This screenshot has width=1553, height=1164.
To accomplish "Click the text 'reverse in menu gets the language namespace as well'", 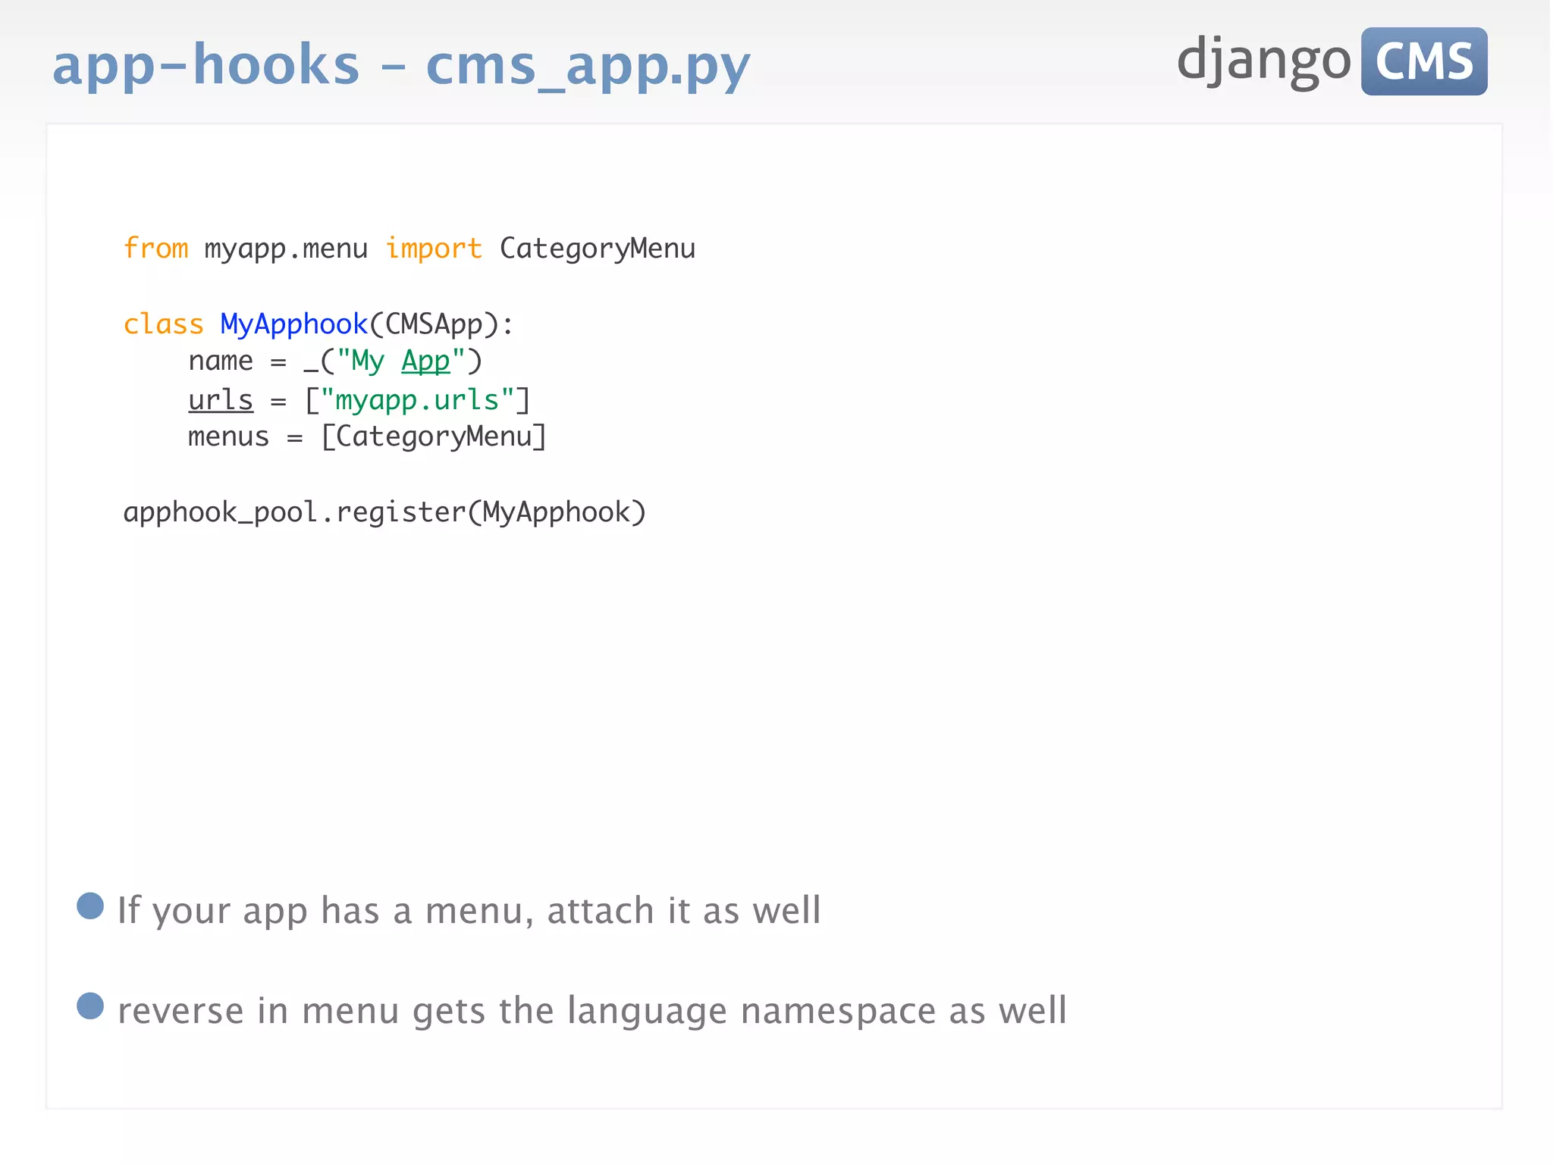I will tap(592, 1011).
